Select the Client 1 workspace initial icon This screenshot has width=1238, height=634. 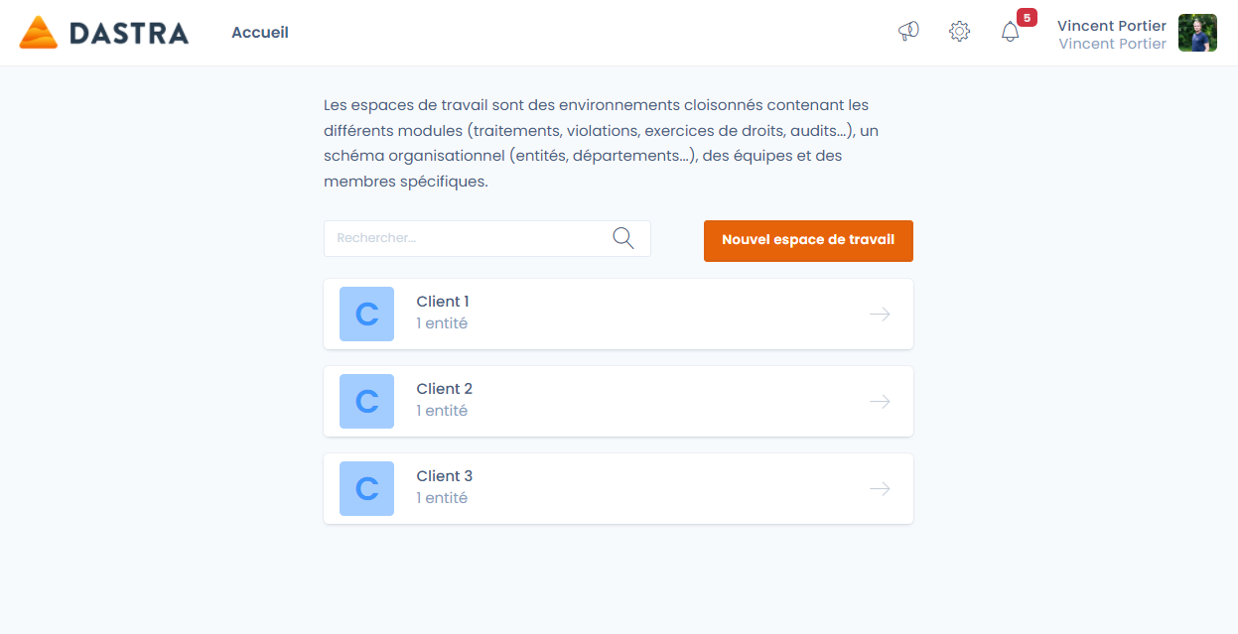point(366,314)
